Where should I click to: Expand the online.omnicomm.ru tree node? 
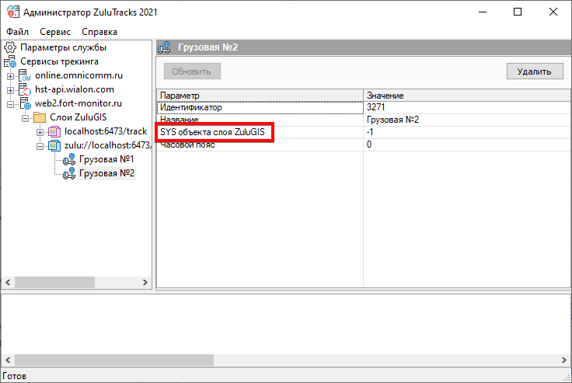tap(10, 75)
